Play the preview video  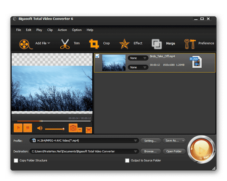tap(18, 128)
